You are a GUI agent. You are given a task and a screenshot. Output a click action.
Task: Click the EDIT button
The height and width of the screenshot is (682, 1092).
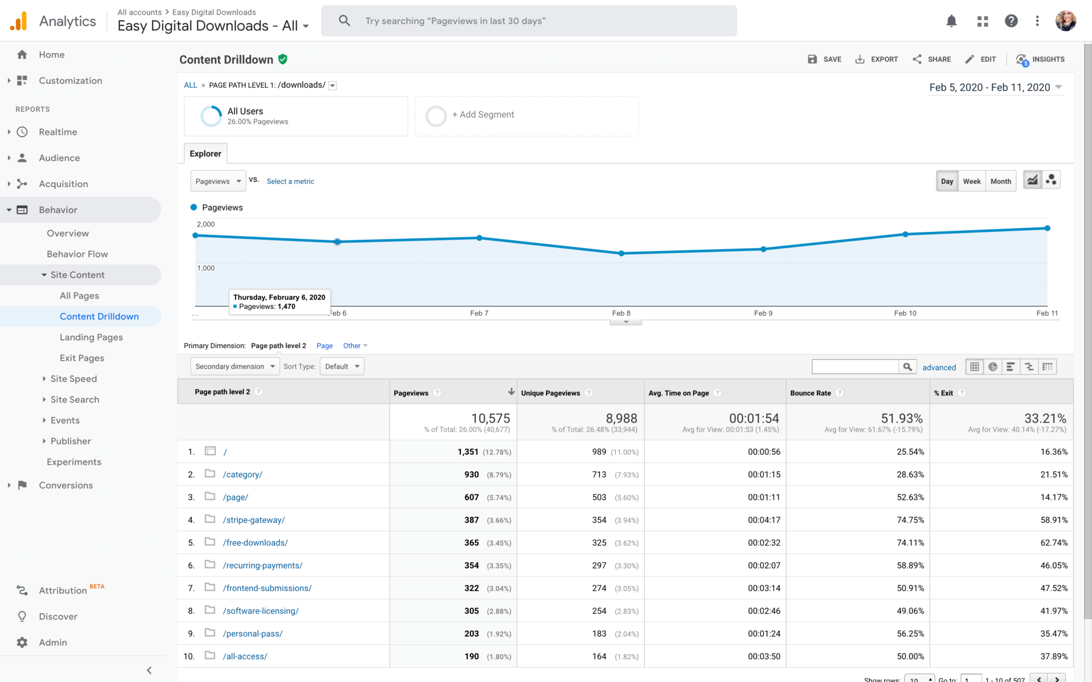coord(980,59)
